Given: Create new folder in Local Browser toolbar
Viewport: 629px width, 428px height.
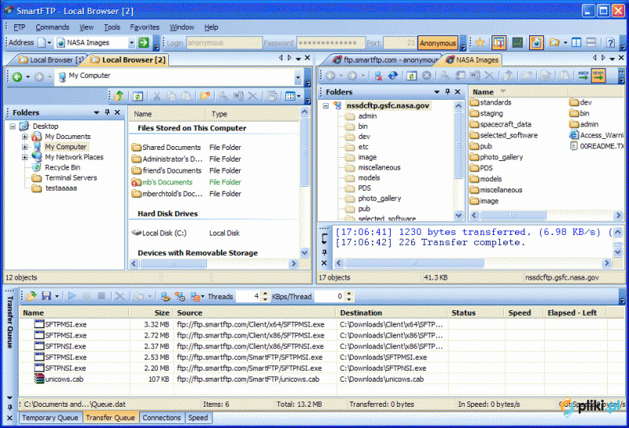Looking at the screenshot, I should (205, 96).
